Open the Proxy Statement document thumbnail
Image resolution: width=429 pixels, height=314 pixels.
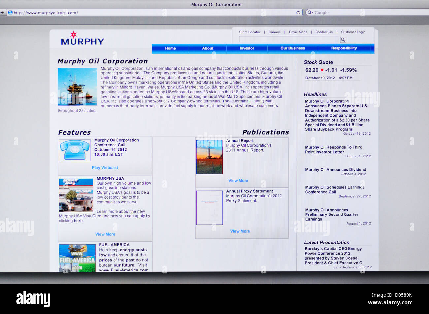point(210,208)
